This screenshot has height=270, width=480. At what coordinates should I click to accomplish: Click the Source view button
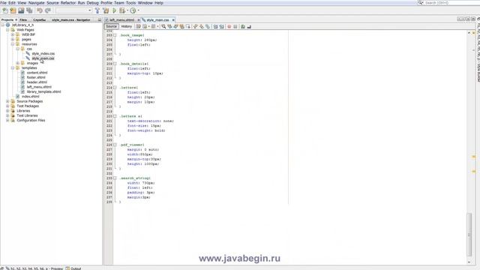(x=111, y=27)
